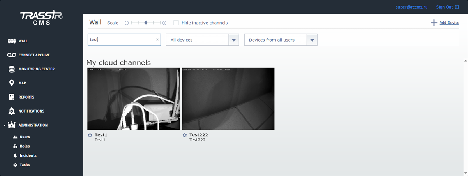468x176 pixels.
Task: Open Connect Archive via its tape icon
Action: coord(11,55)
